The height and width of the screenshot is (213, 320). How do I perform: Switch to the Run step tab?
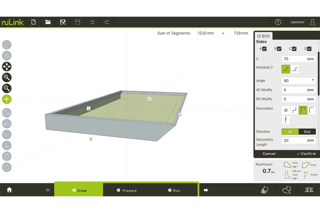[174, 191]
